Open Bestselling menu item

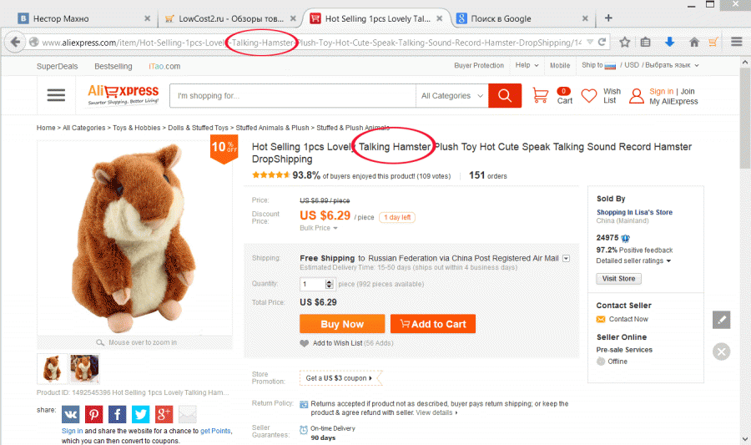pyautogui.click(x=113, y=66)
